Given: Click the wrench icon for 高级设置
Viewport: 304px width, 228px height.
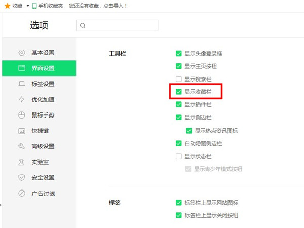Looking at the screenshot, I should point(22,146).
